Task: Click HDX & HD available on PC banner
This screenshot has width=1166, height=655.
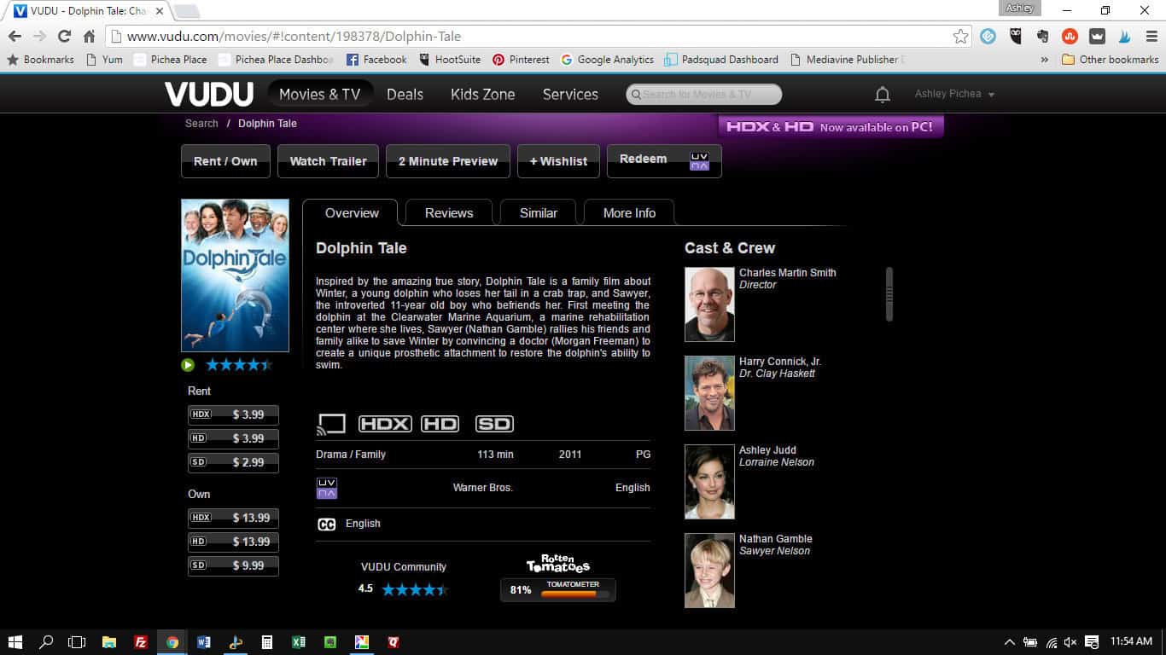Action: pyautogui.click(x=831, y=127)
